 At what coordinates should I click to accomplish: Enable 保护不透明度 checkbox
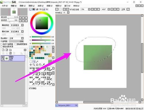[x=1, y=44]
